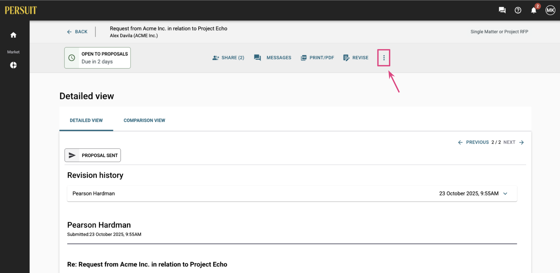
Task: Open SHARE (2) people dialog
Action: 228,58
